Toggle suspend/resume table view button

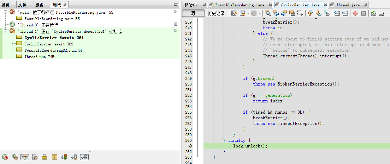(x=25, y=157)
